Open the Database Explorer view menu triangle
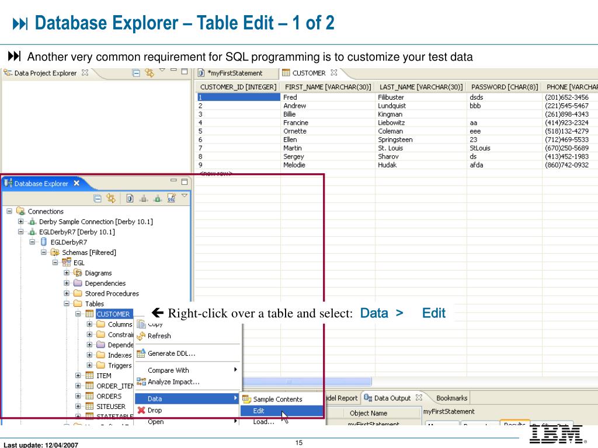The width and height of the screenshot is (598, 448). pyautogui.click(x=185, y=196)
